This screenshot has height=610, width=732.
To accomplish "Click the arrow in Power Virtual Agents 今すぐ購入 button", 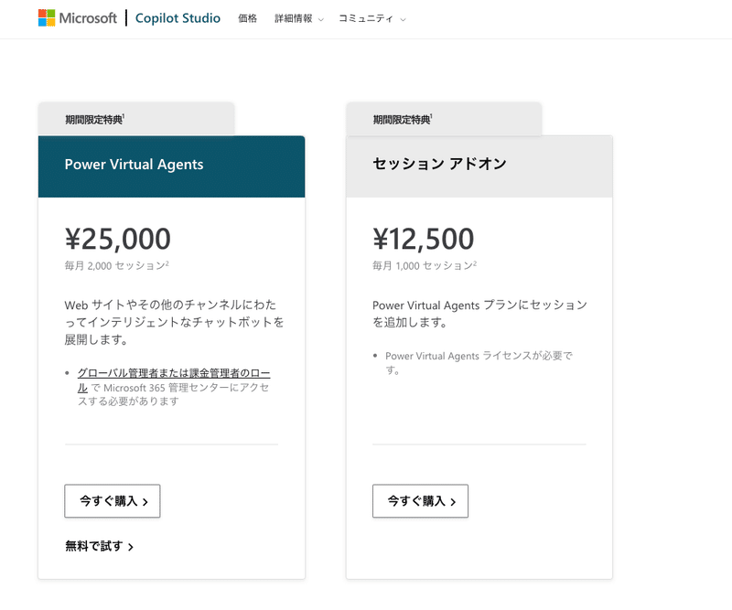I will pyautogui.click(x=145, y=502).
